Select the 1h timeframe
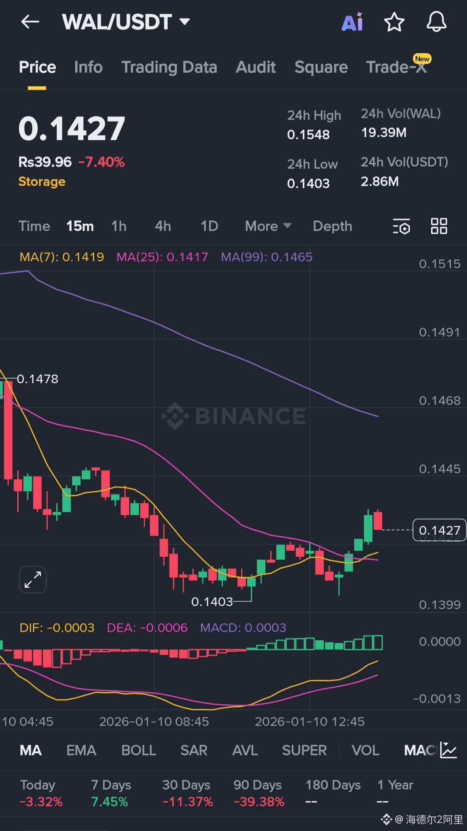The width and height of the screenshot is (467, 831). click(x=119, y=226)
